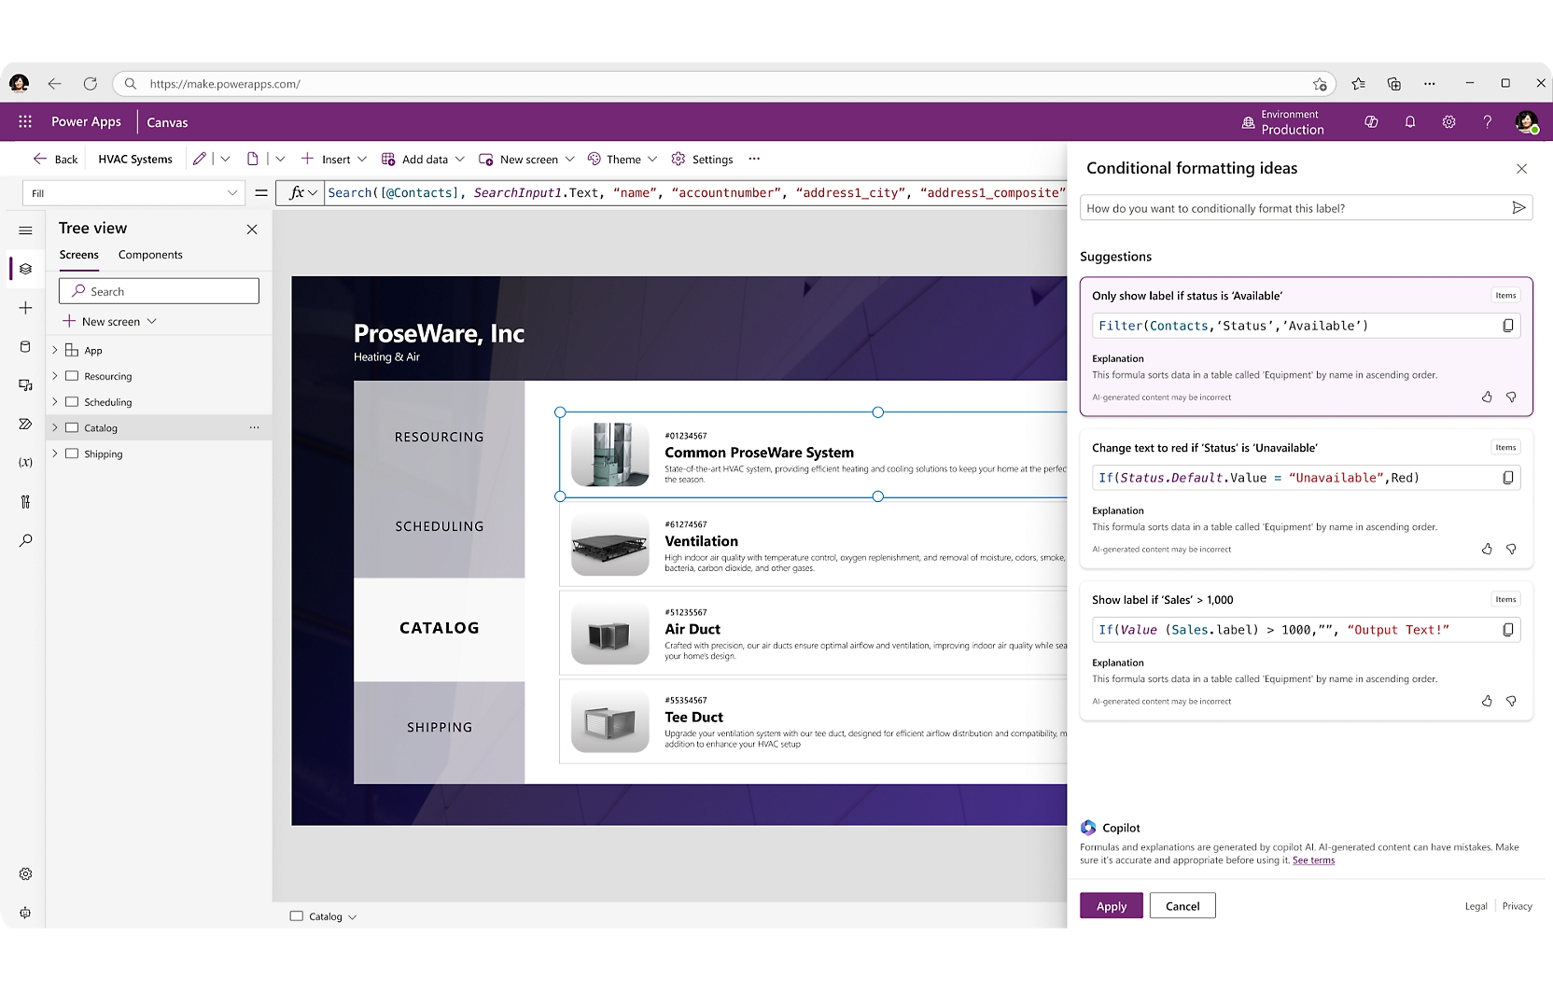The height and width of the screenshot is (991, 1553).
Task: Open Media icon in left rail
Action: 25,385
